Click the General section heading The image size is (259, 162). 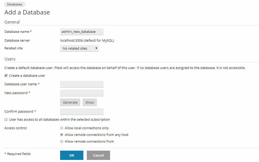point(12,22)
